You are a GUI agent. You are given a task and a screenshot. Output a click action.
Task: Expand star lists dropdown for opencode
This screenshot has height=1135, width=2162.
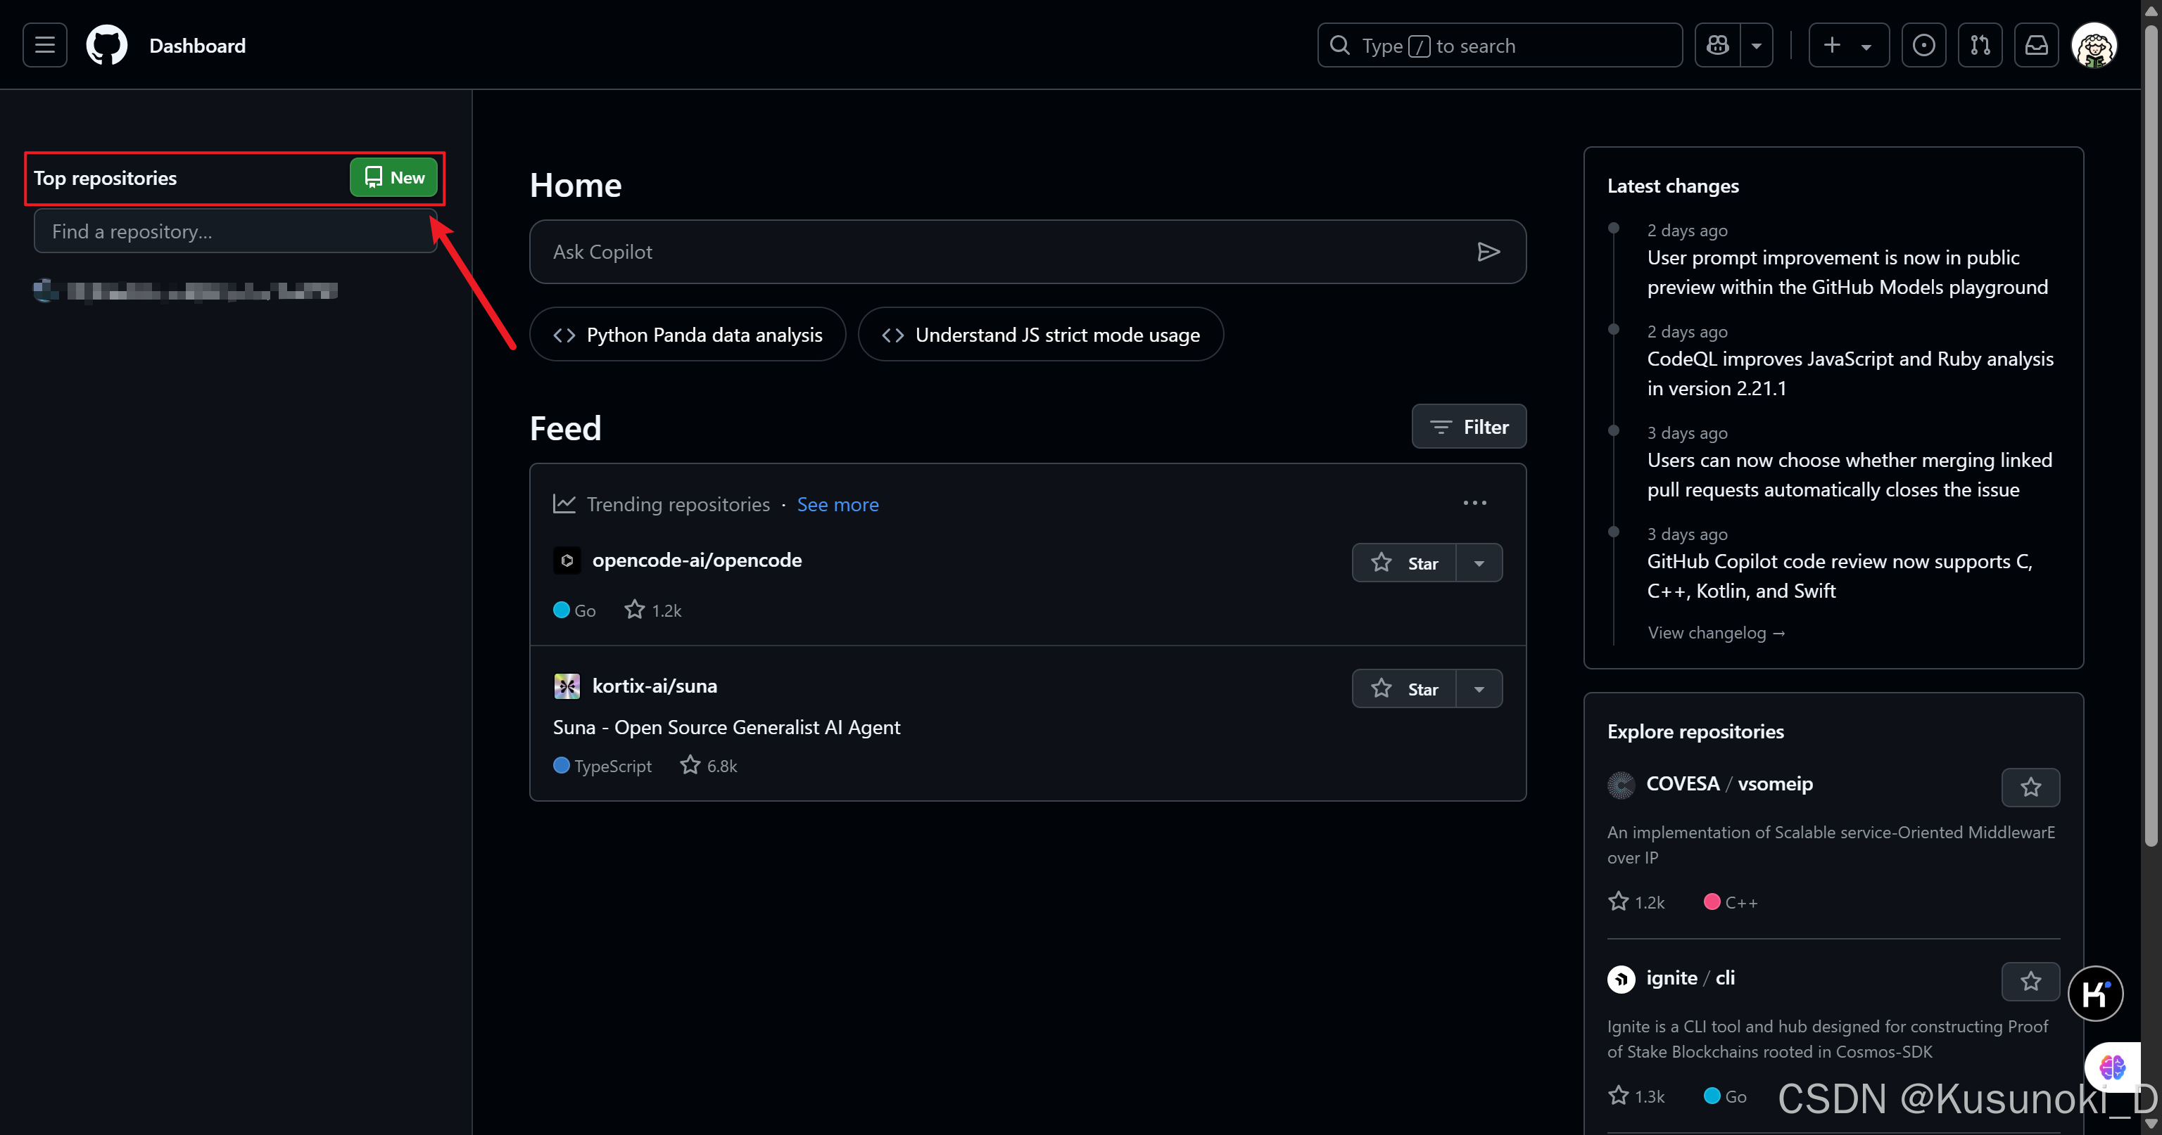pos(1479,563)
